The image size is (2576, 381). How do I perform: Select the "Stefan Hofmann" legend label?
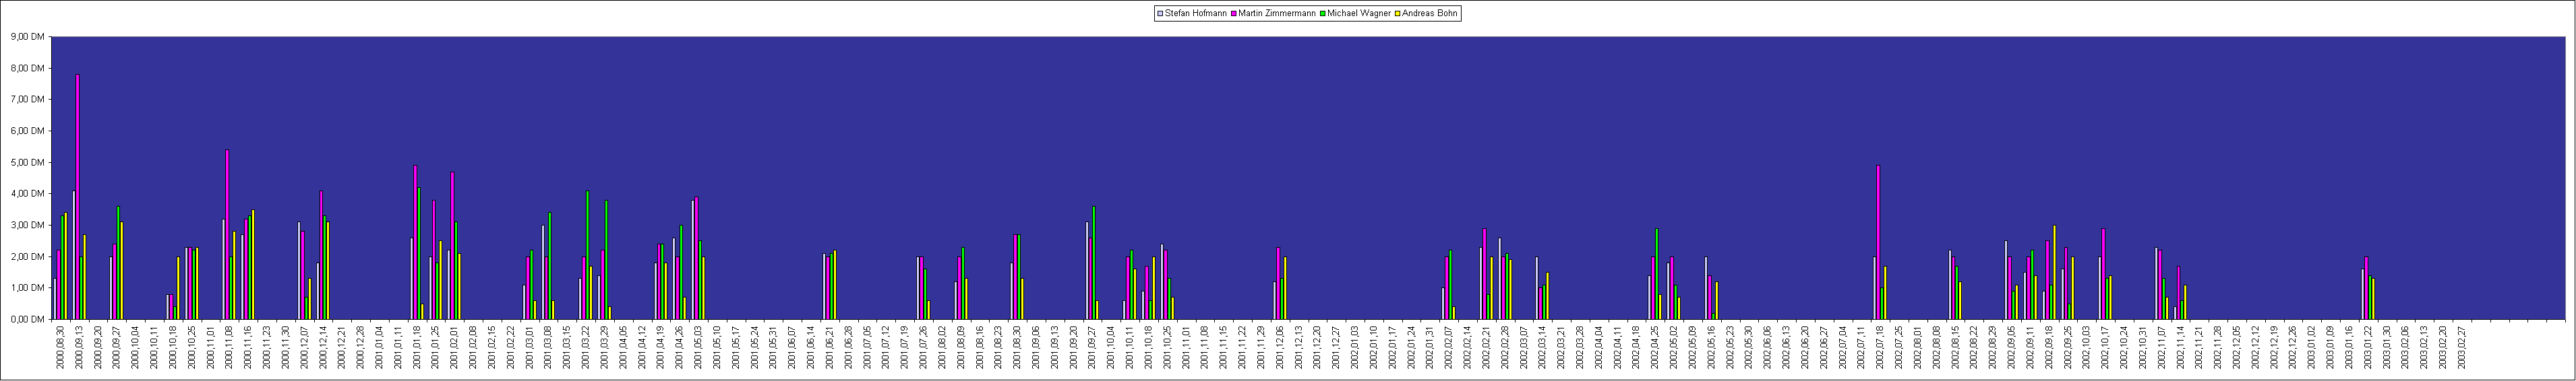click(1196, 14)
